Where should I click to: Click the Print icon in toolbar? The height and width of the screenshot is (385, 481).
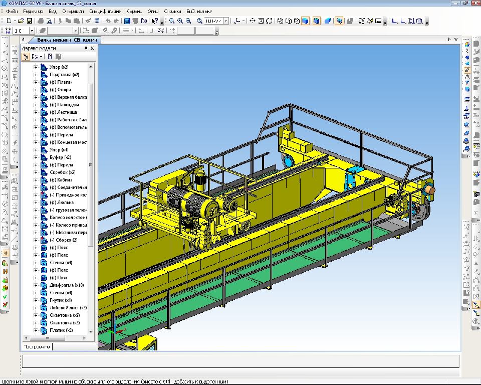coord(41,21)
